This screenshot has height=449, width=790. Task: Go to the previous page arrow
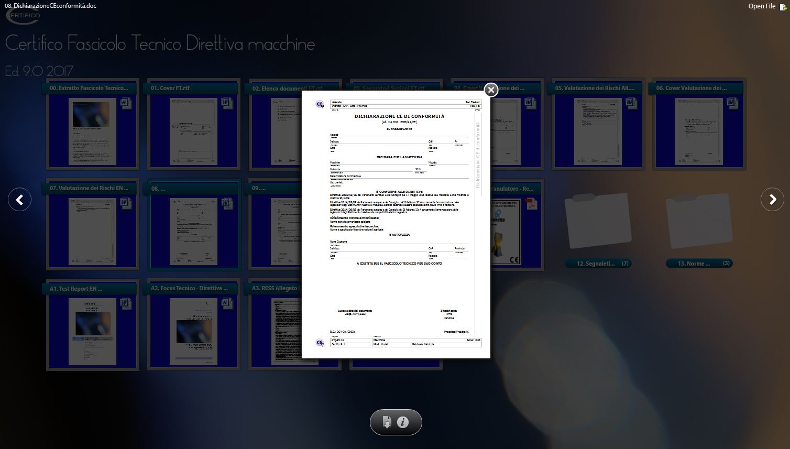pos(19,200)
